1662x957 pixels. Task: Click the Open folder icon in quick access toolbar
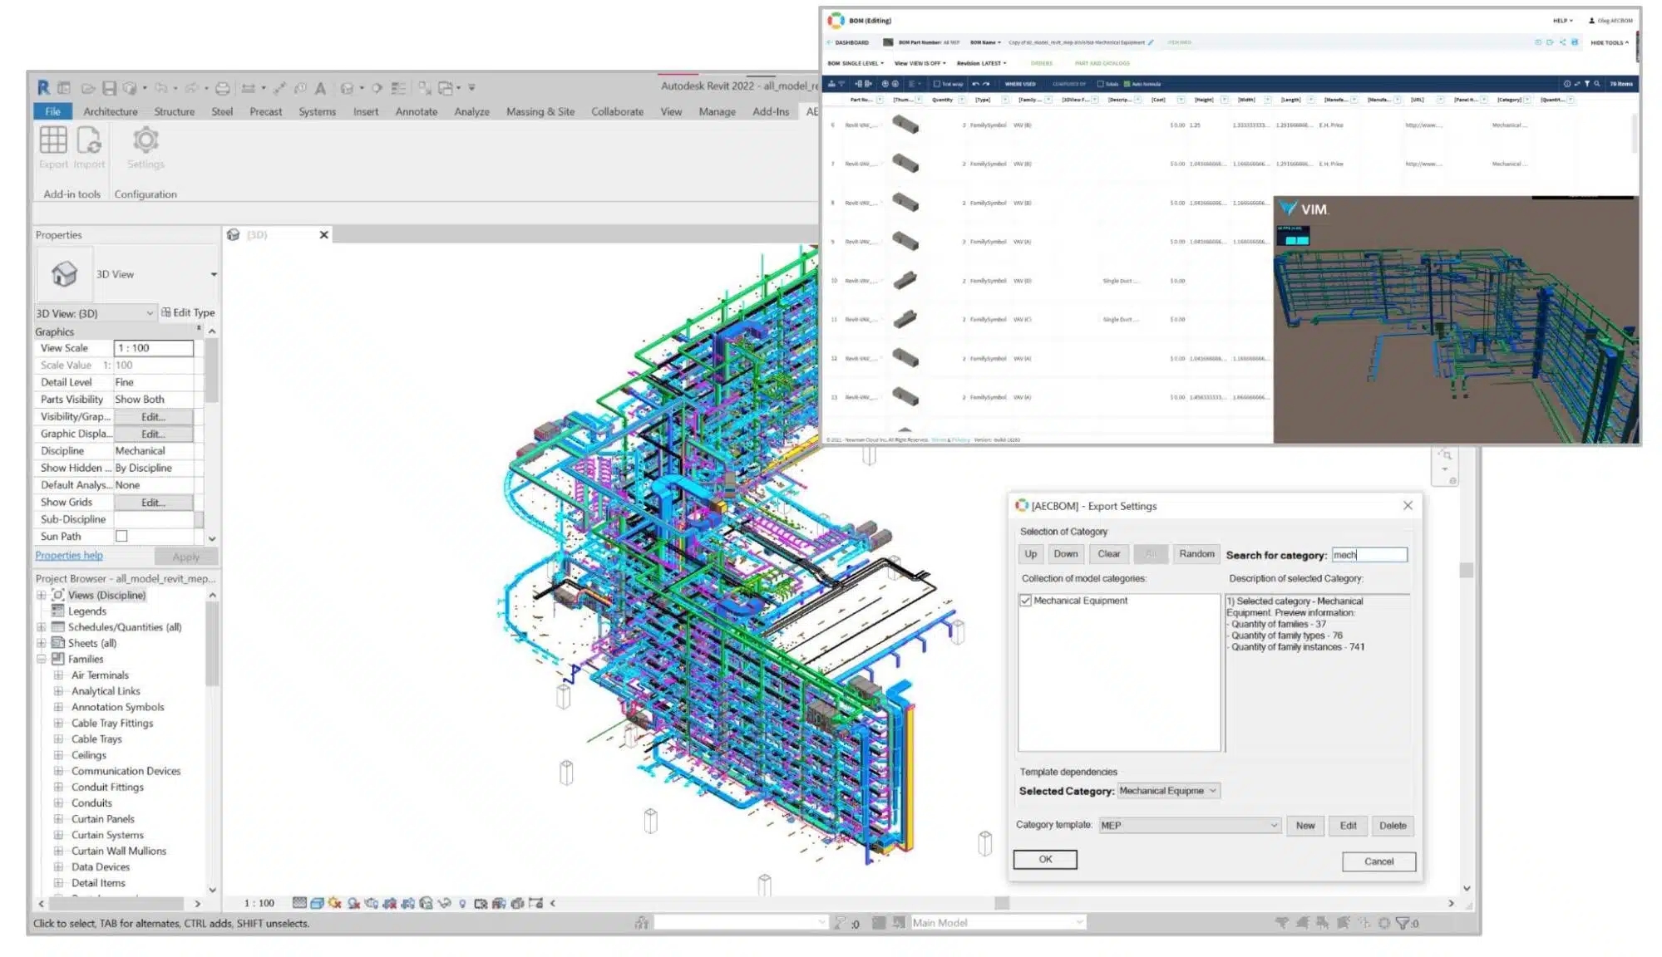(x=88, y=87)
